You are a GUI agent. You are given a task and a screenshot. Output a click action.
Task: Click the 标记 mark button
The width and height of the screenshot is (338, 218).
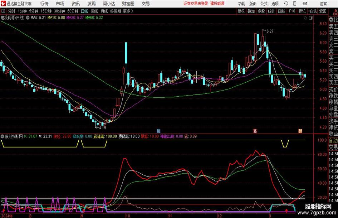coord(302,11)
